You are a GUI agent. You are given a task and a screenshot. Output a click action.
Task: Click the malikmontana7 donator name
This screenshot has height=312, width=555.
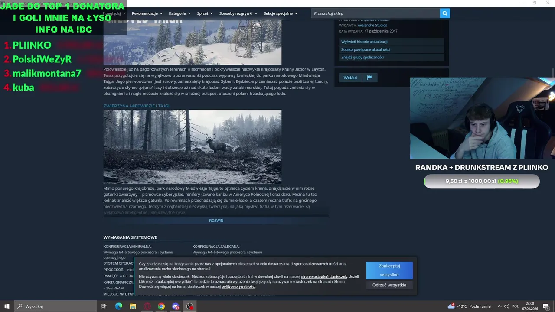point(47,73)
